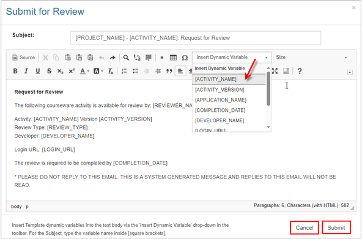The image size is (362, 239).
Task: Click the Cut scissors icon
Action: 45,57
